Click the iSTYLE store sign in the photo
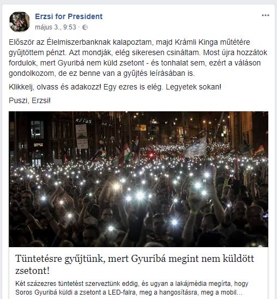This screenshot has height=299, width=277. [39, 145]
